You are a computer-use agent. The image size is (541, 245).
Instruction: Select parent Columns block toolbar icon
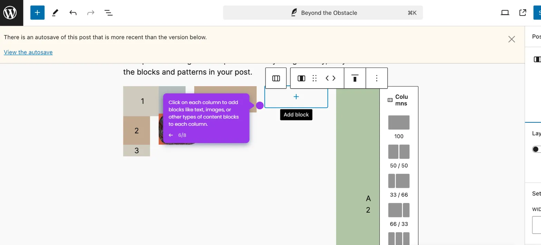click(276, 78)
